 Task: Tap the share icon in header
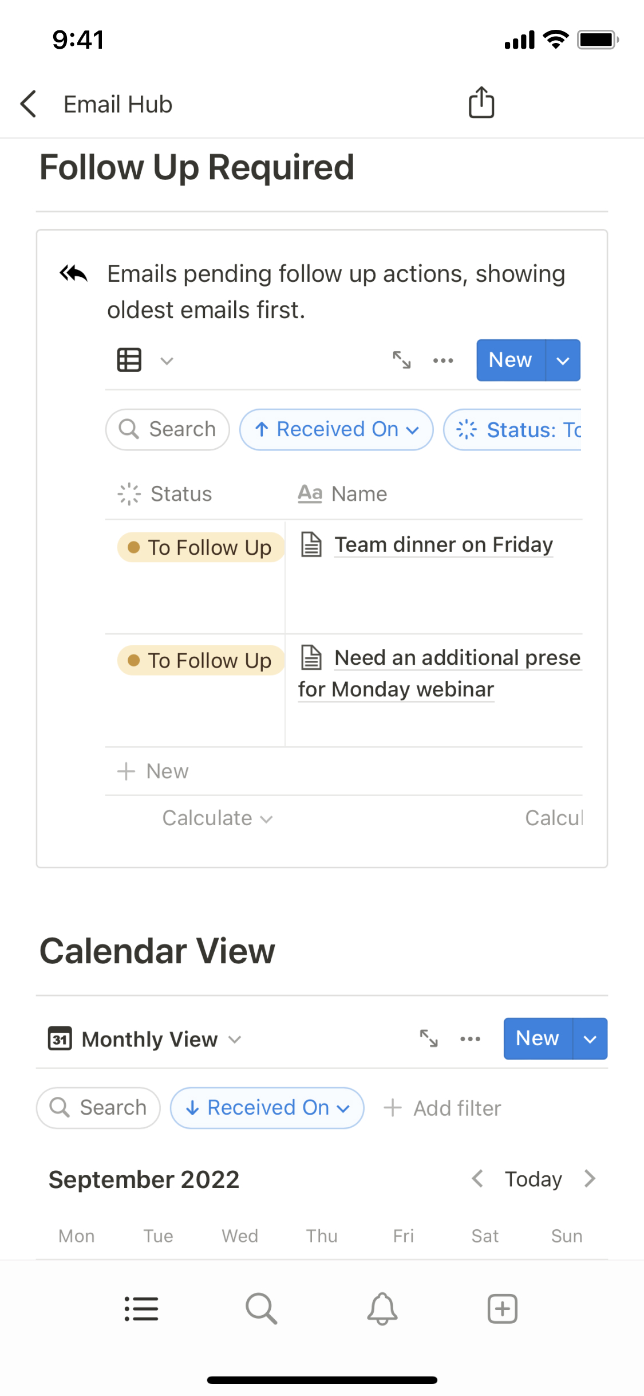481,103
